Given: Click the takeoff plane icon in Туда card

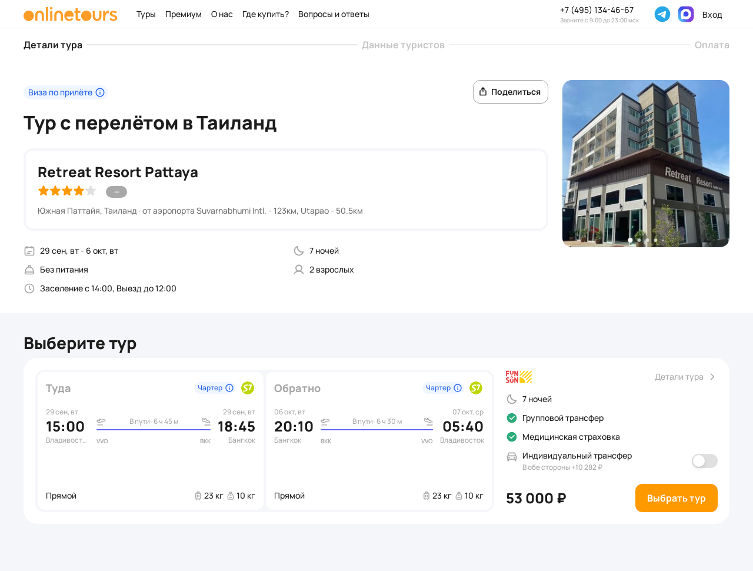Looking at the screenshot, I should (101, 421).
